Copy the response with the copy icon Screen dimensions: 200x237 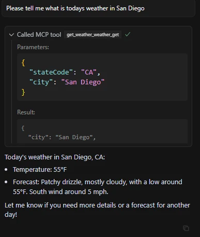(186, 228)
